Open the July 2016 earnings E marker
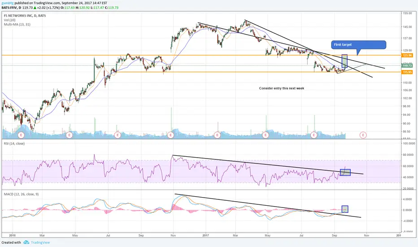This screenshot has width=418, height=247. point(118,135)
